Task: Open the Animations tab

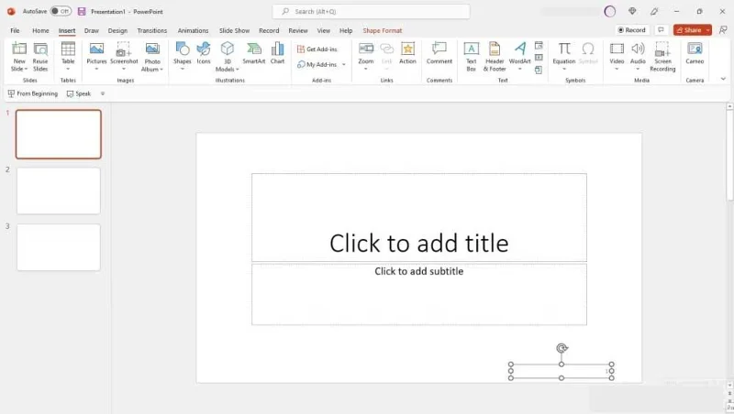Action: pos(193,30)
